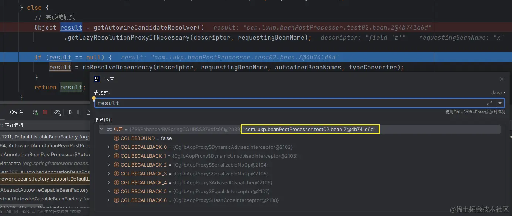Screen dimensions: 512x216
Task: Collapse the result root node
Action: click(102, 129)
